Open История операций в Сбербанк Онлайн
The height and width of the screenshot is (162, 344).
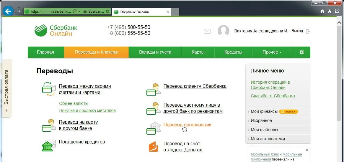click(x=270, y=85)
